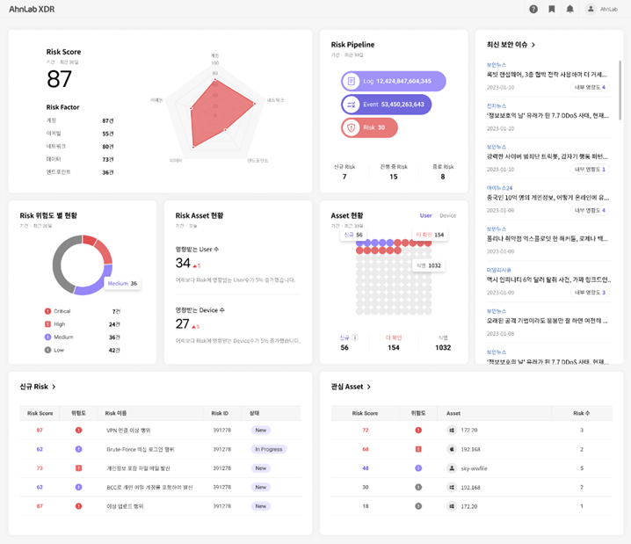This screenshot has height=544, width=631.
Task: Click the Log pipeline document icon
Action: (352, 81)
